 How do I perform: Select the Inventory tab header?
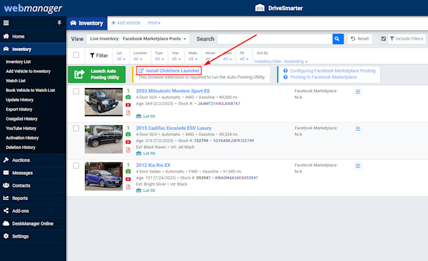[87, 23]
